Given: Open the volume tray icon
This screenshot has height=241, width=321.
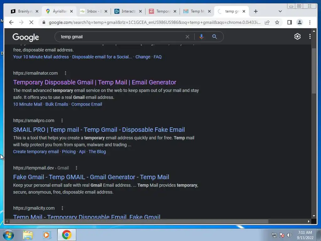Looking at the screenshot, I should point(289,235).
